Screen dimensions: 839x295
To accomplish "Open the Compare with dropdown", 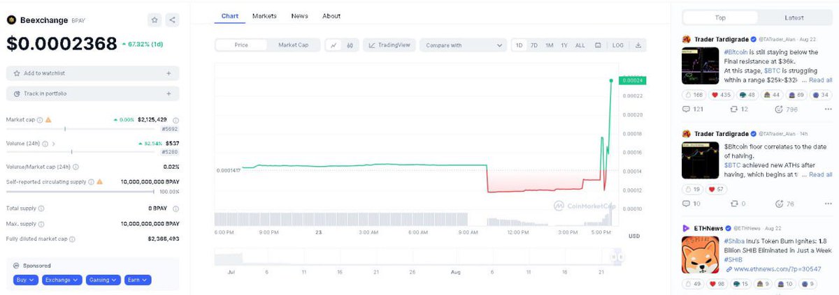I will (464, 45).
